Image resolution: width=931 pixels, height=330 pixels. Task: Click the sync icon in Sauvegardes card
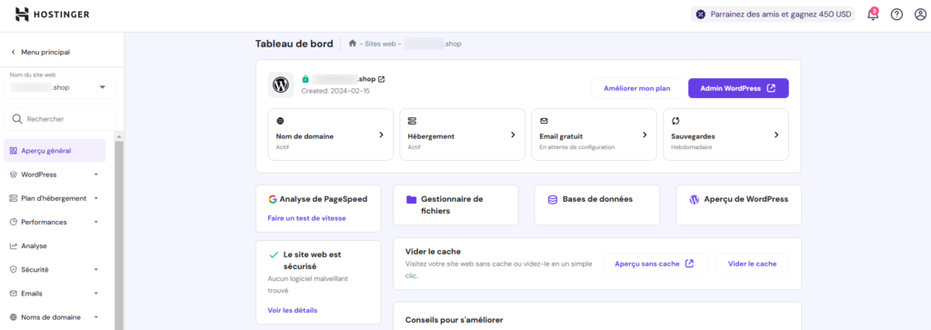(676, 121)
